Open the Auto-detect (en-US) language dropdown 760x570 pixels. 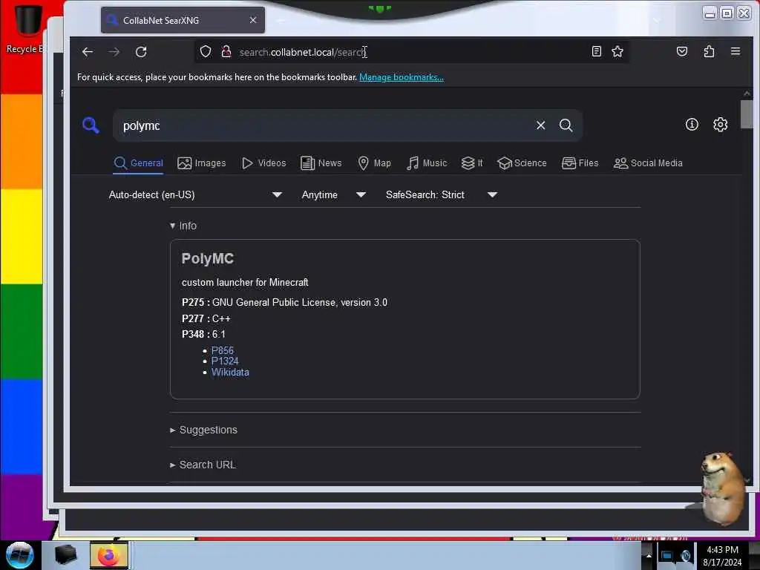[195, 195]
